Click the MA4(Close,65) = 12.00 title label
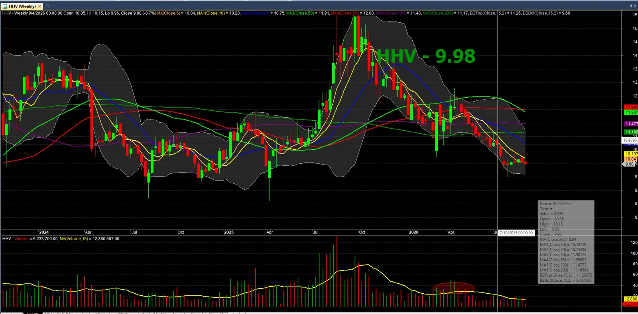 [352, 13]
